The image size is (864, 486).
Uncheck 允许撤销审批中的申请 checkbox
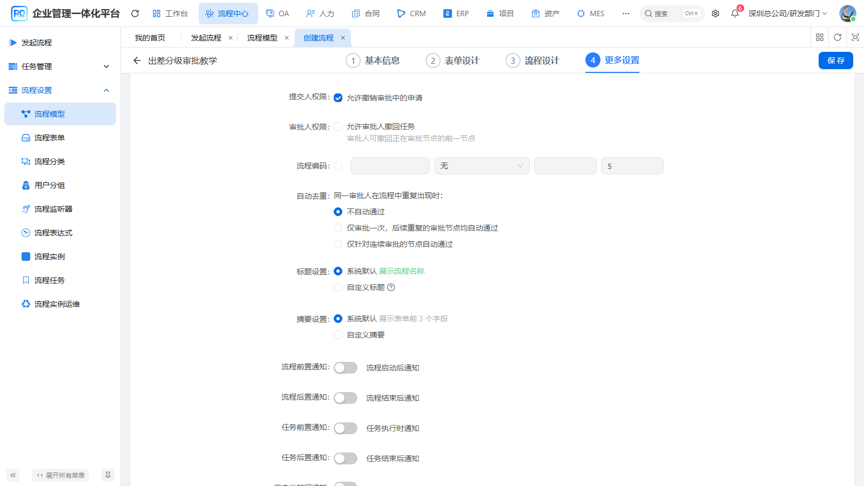coord(338,98)
